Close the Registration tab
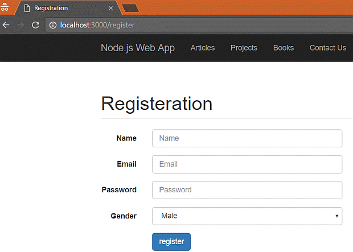The width and height of the screenshot is (353, 252). [111, 9]
